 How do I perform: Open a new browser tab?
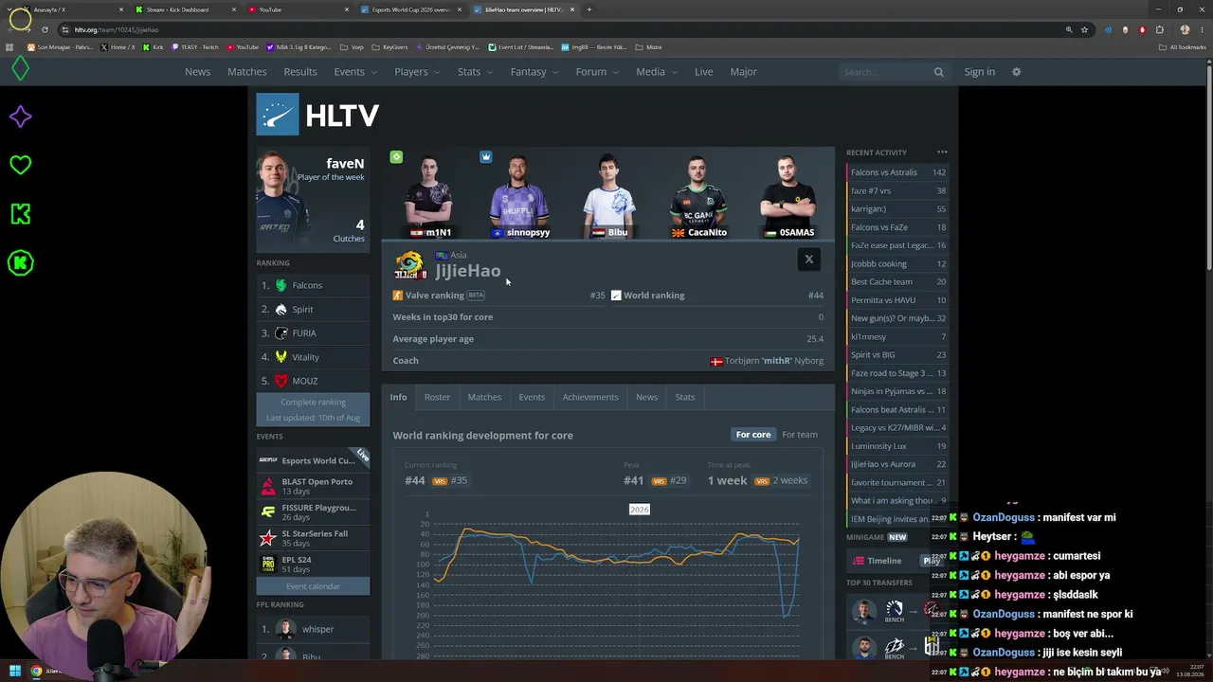588,9
